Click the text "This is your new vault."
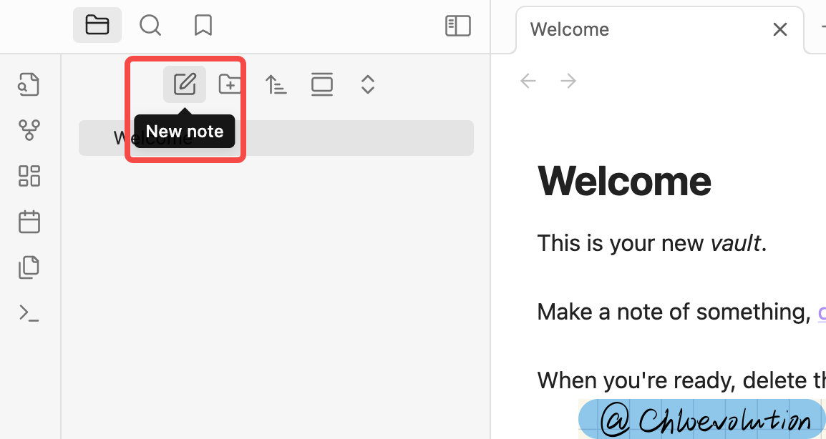 coord(651,243)
